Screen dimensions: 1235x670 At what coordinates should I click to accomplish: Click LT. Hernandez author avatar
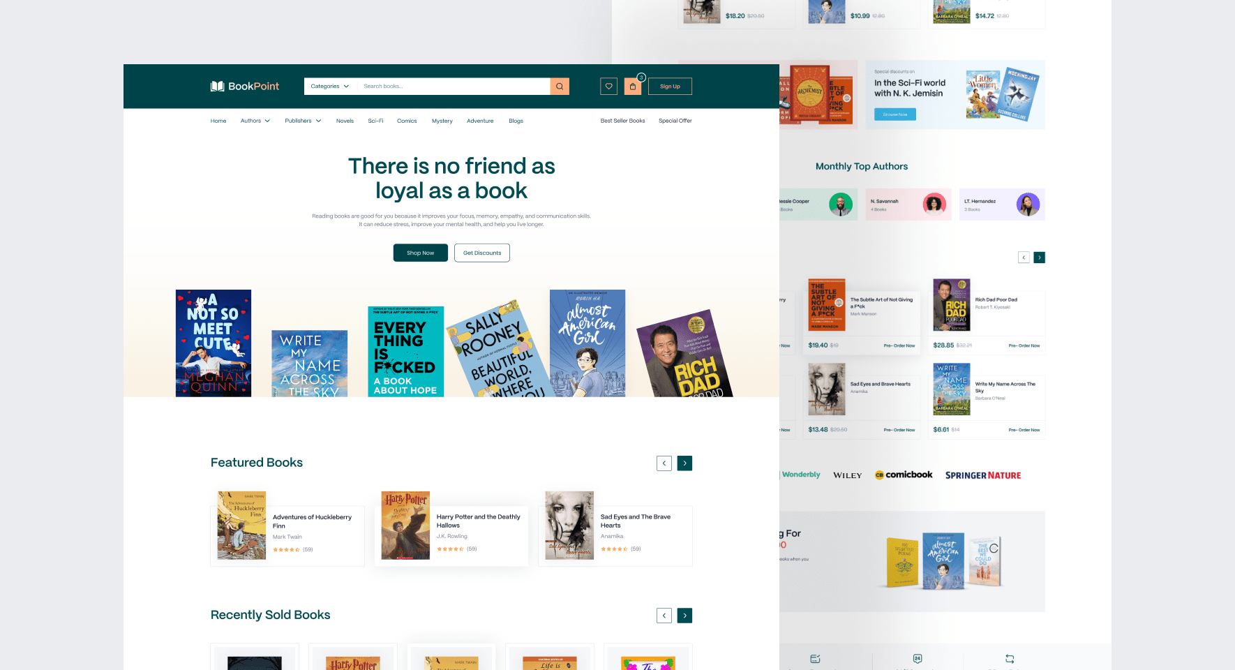1028,204
